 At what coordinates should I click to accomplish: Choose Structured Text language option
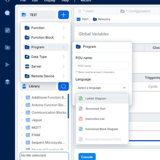pos(102,109)
